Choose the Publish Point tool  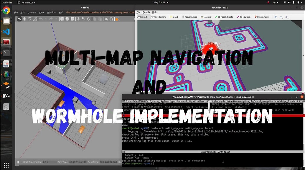coord(261,17)
